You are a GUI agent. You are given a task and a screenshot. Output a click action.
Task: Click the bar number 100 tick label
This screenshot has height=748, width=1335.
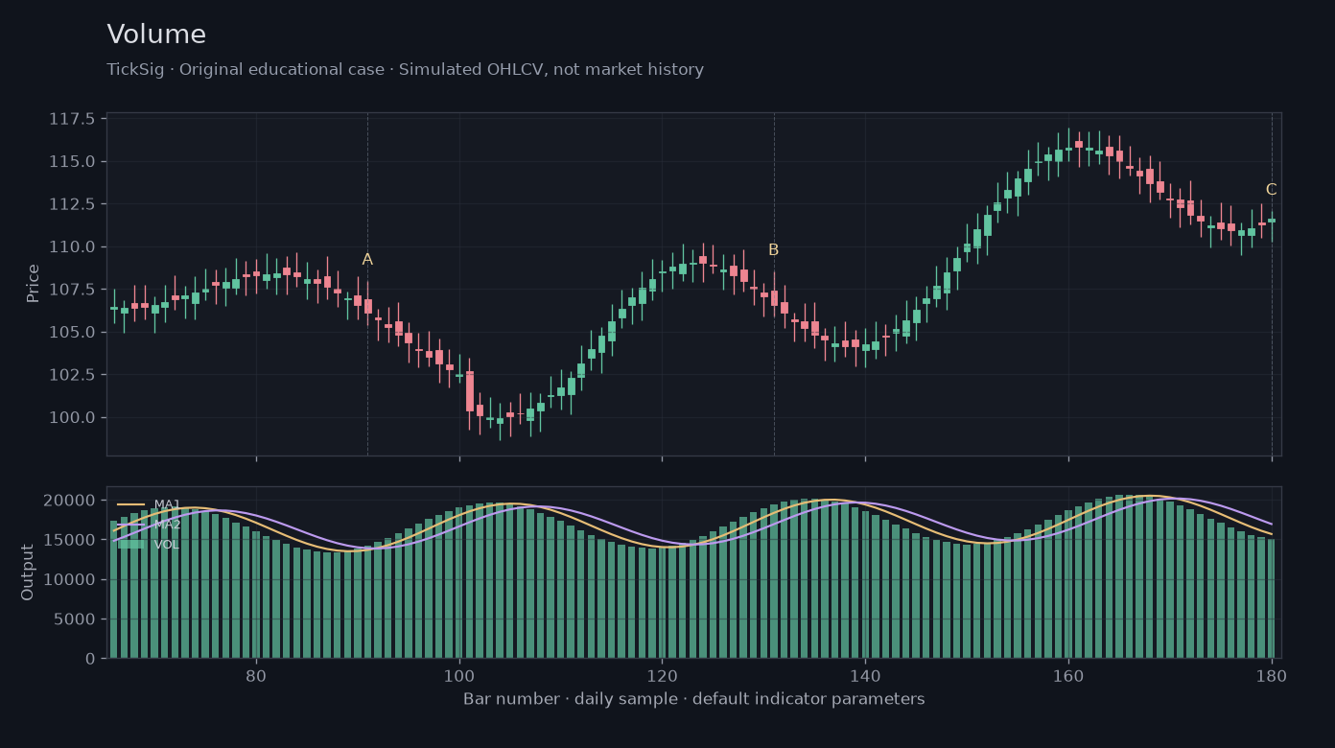(459, 675)
